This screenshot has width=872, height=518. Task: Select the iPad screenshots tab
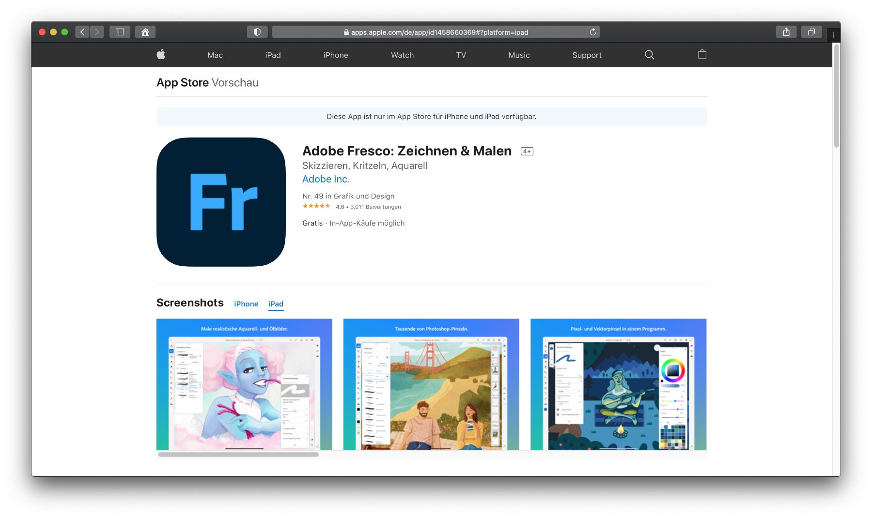click(x=276, y=304)
